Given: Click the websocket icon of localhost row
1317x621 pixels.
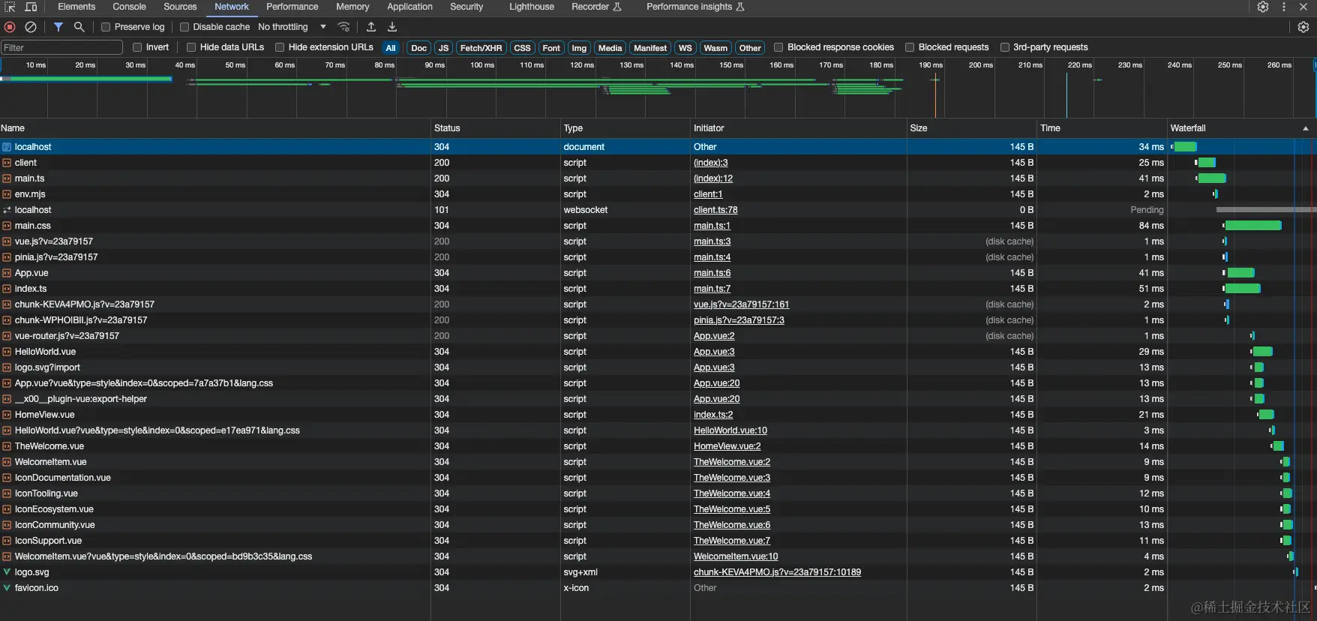Looking at the screenshot, I should tap(7, 210).
